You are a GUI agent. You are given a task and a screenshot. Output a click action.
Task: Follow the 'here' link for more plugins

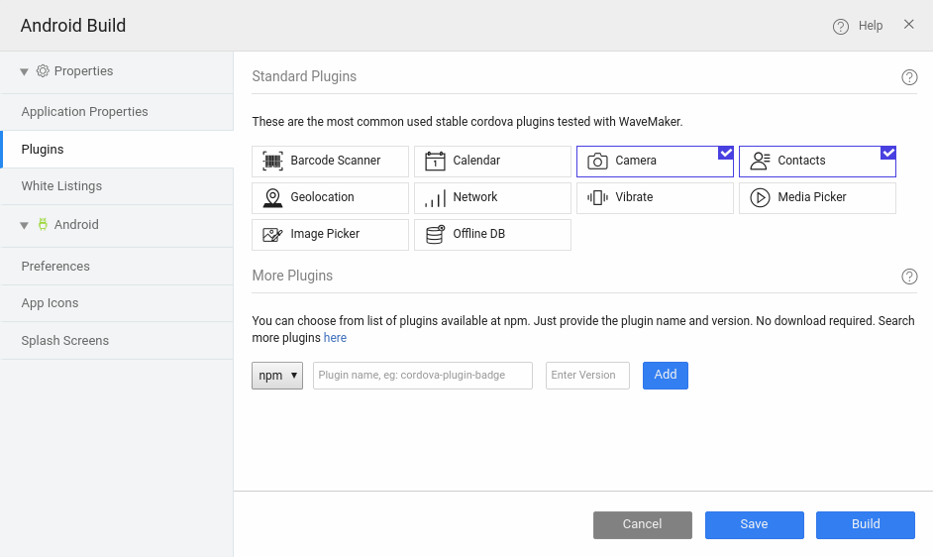[x=335, y=338]
